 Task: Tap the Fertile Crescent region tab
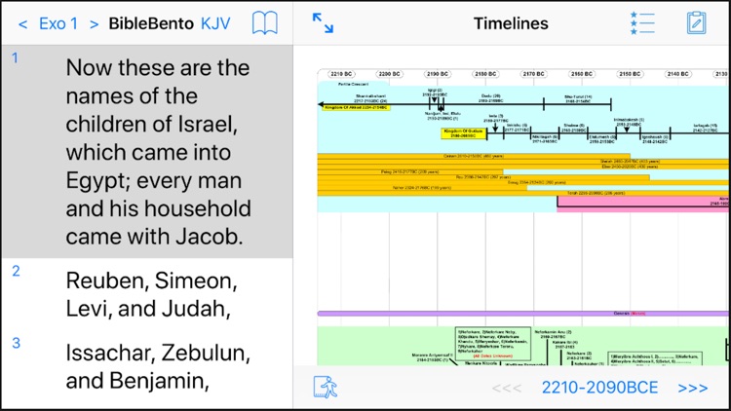(354, 85)
